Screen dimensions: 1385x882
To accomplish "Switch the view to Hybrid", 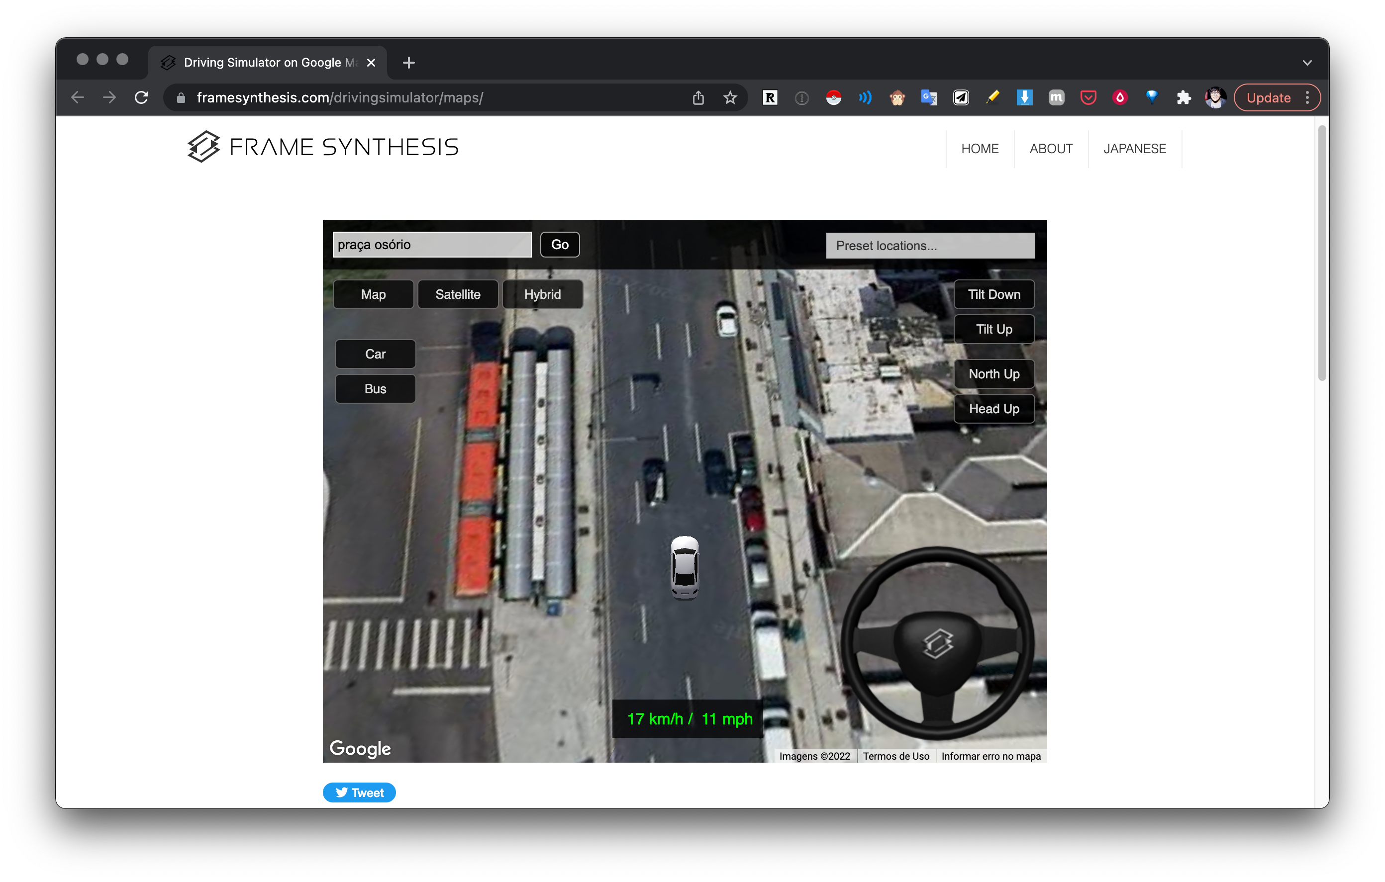I will (x=542, y=294).
